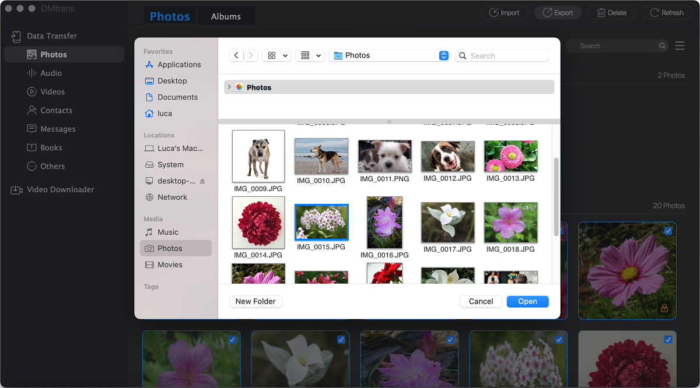Open list view menu icon in DMtrans

680,45
